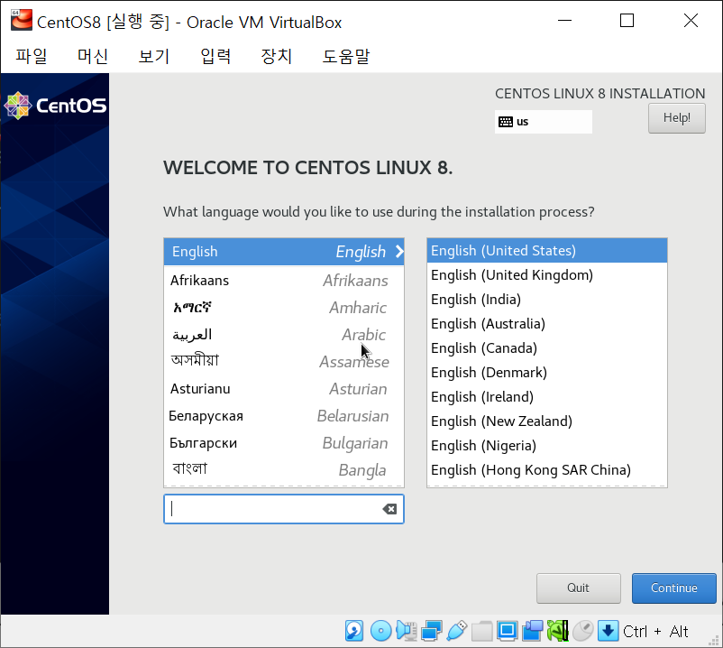This screenshot has height=648, width=723.
Task: Open the 보기 (View) menu
Action: coord(154,56)
